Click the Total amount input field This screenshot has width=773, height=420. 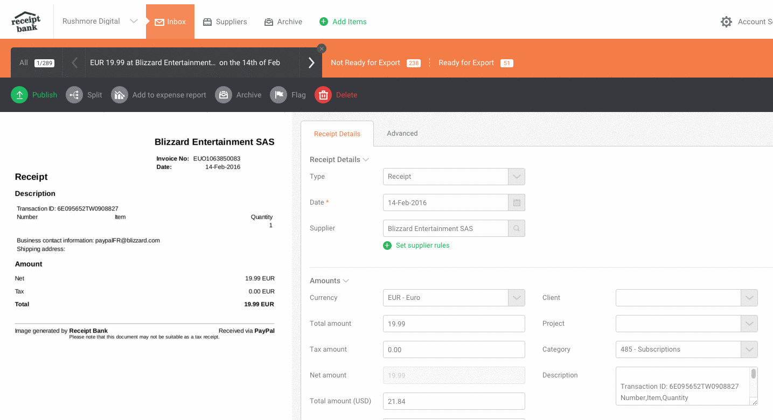click(454, 324)
